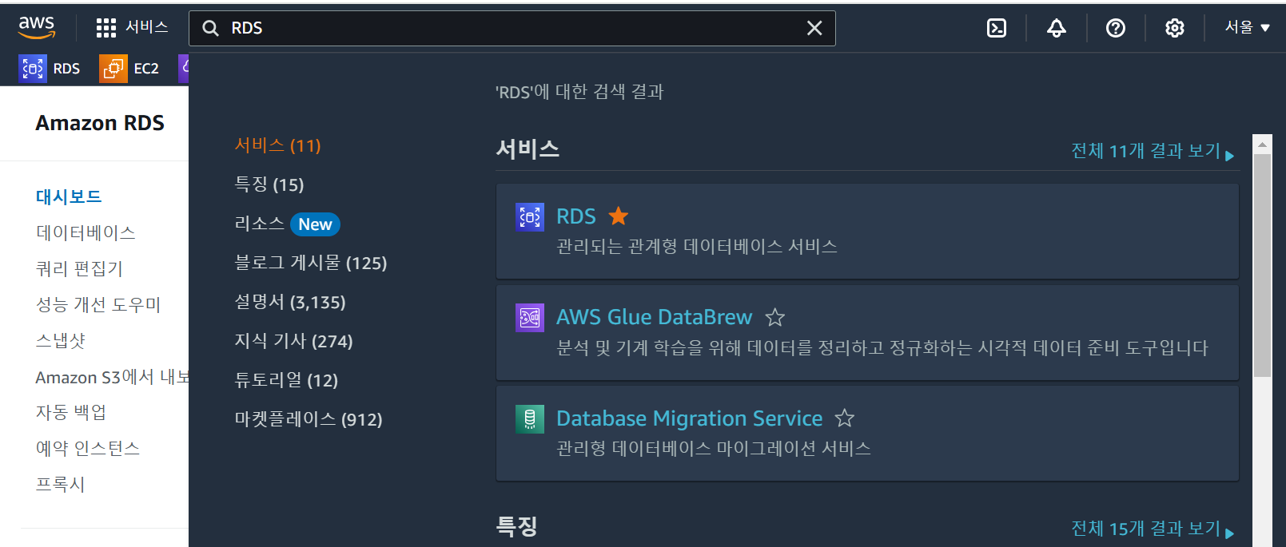Viewport: 1286px width, 547px height.
Task: Select the 블로그 게시물 (125) category
Action: pos(310,263)
